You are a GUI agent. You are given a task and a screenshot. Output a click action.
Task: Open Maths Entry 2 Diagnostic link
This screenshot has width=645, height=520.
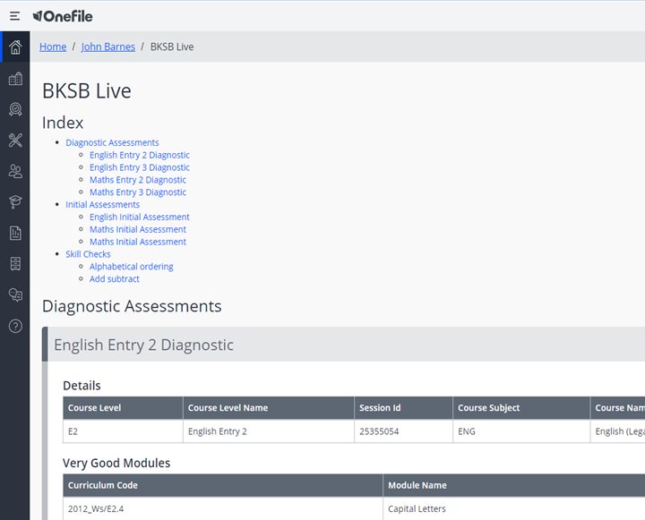[x=138, y=180]
